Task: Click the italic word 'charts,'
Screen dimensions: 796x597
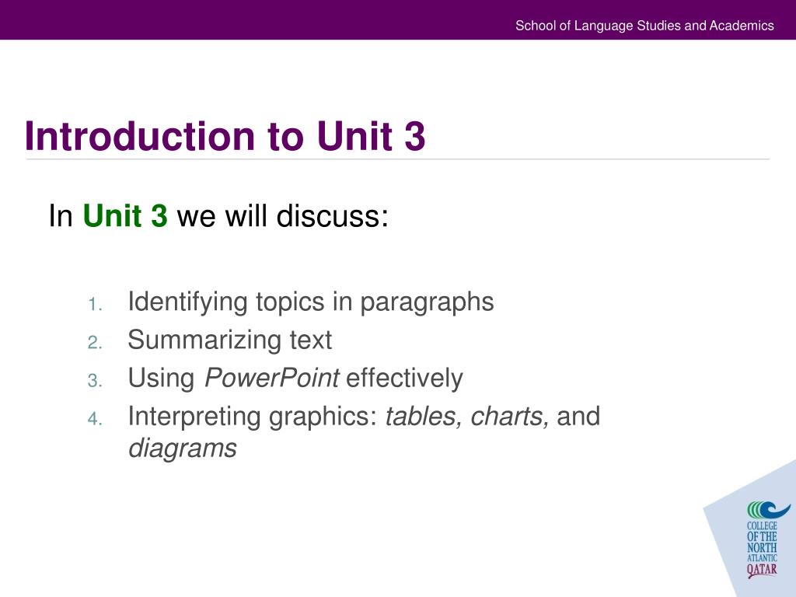Action: click(510, 417)
